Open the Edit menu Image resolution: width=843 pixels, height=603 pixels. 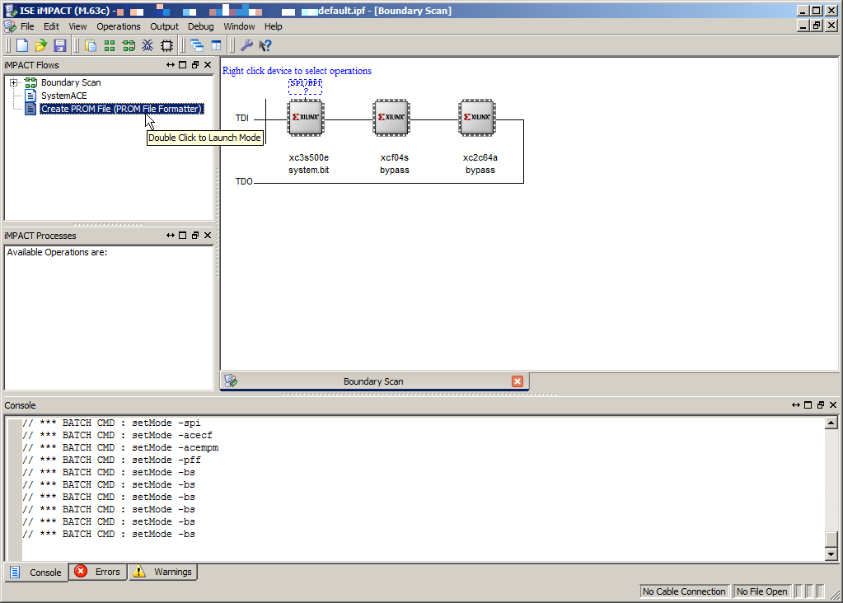(51, 26)
